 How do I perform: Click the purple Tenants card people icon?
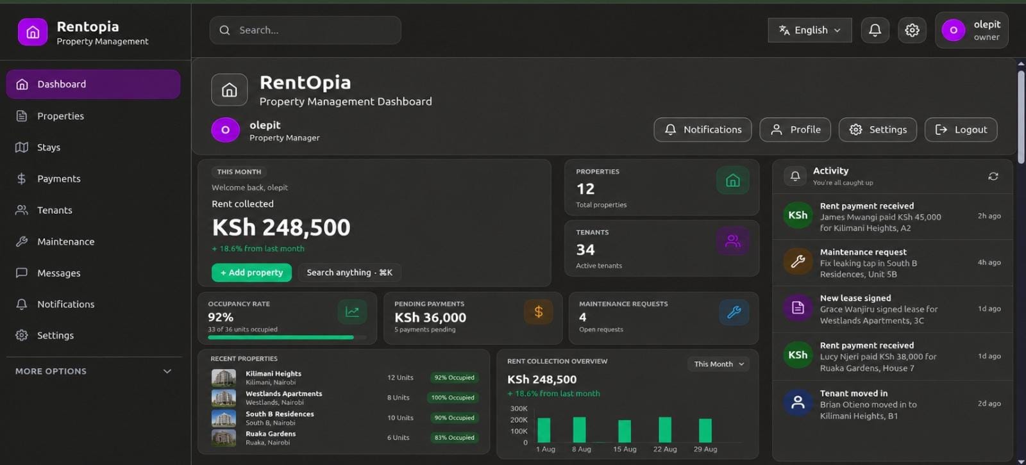coord(732,241)
